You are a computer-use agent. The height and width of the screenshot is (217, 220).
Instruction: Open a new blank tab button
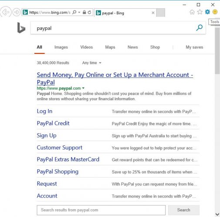(x=161, y=13)
